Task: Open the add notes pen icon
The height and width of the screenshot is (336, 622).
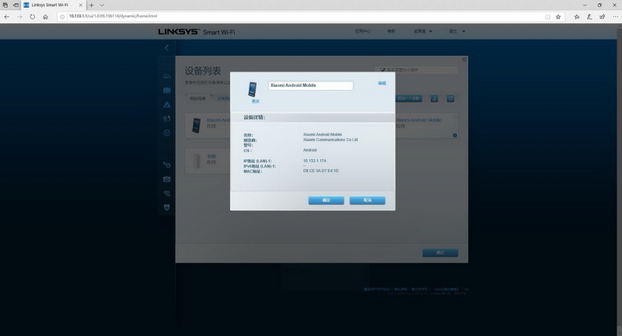Action: coord(589,16)
